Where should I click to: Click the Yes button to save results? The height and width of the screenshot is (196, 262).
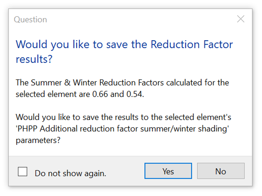pos(168,171)
